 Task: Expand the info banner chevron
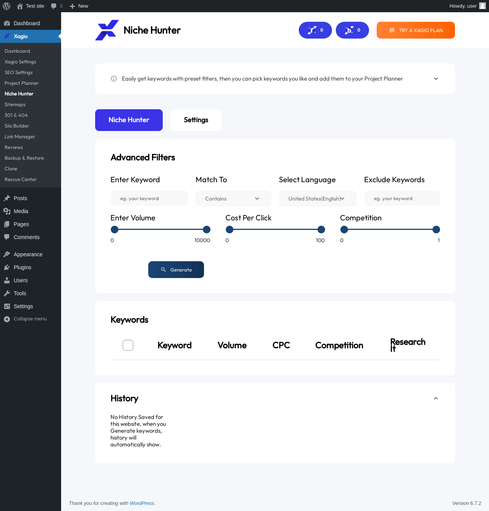click(436, 79)
